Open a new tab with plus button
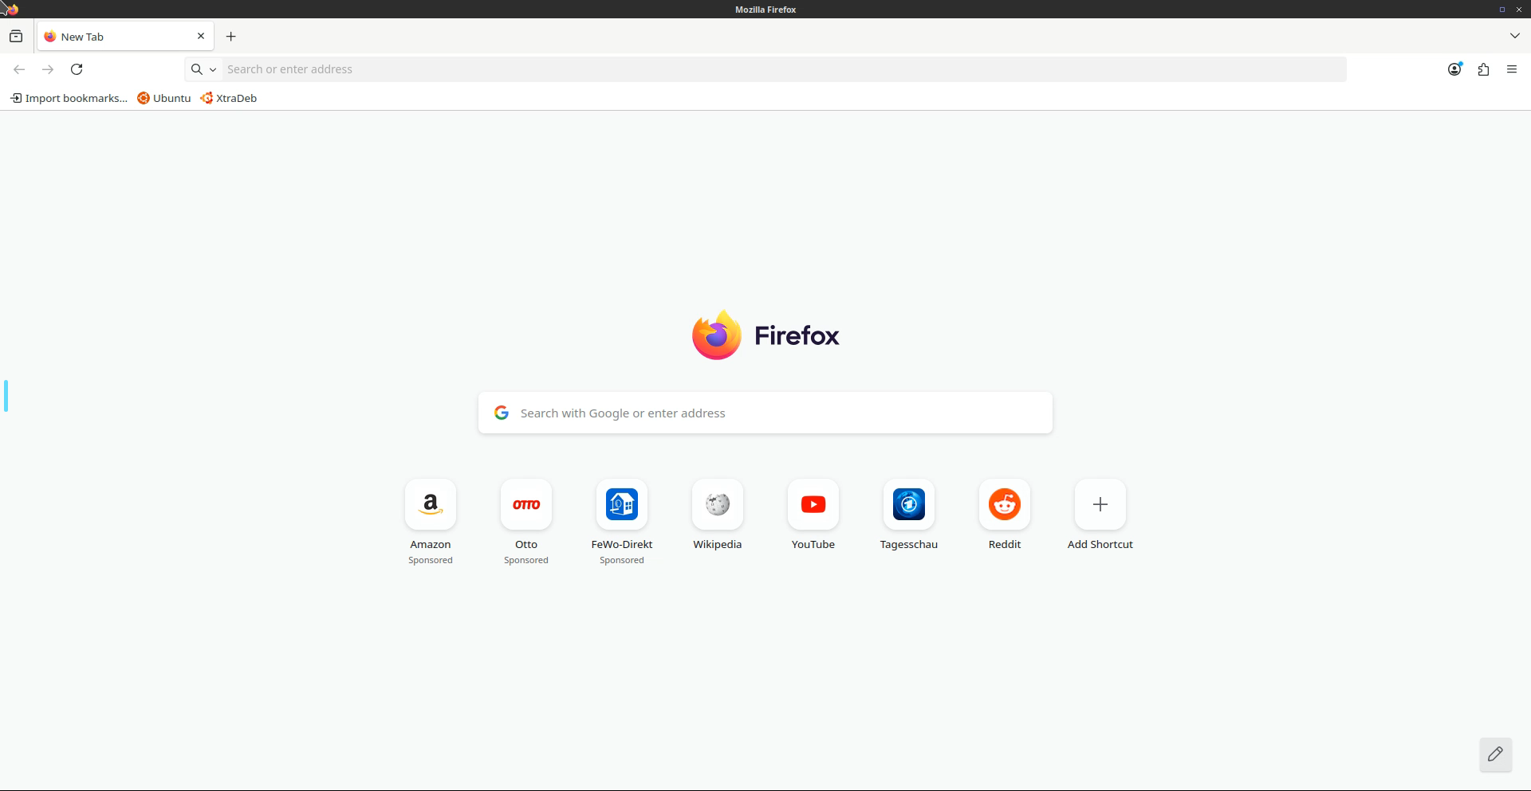The width and height of the screenshot is (1531, 791). (x=231, y=37)
